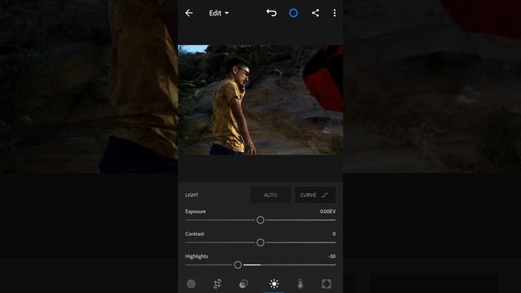Click the Contrast slider handle
Viewport: 521px width, 293px height.
pyautogui.click(x=260, y=243)
